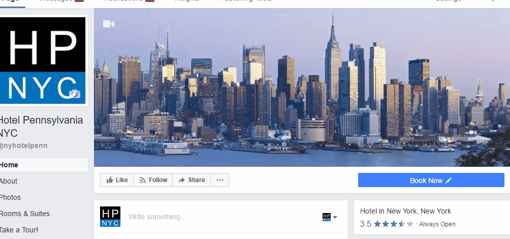Click the camera icon on profile picture
Screen dimensions: 510x239
(75, 94)
